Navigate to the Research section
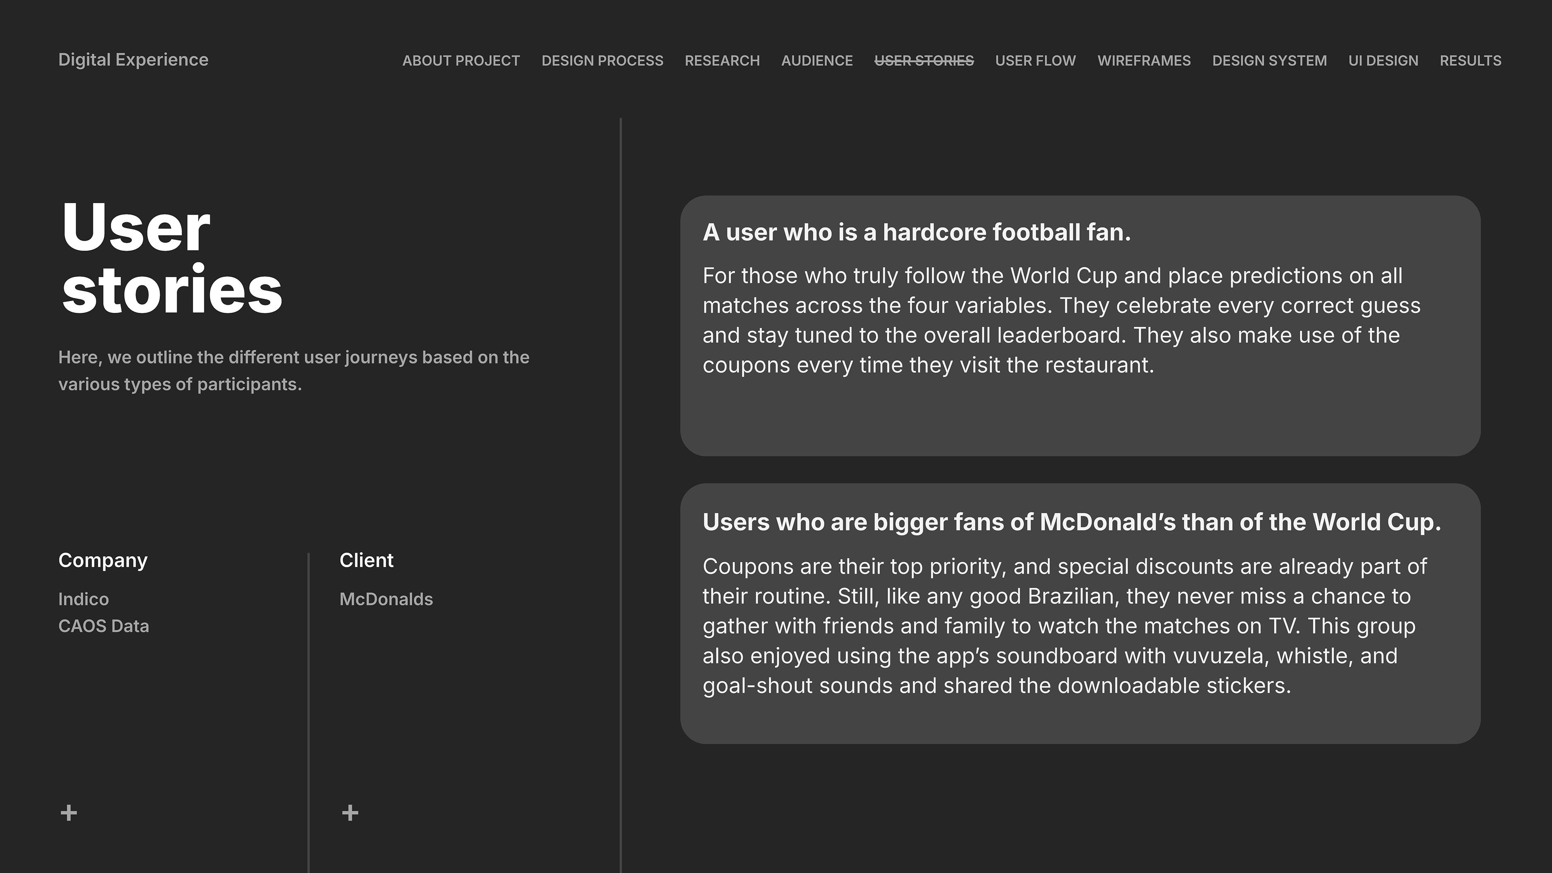This screenshot has width=1552, height=873. (x=722, y=61)
